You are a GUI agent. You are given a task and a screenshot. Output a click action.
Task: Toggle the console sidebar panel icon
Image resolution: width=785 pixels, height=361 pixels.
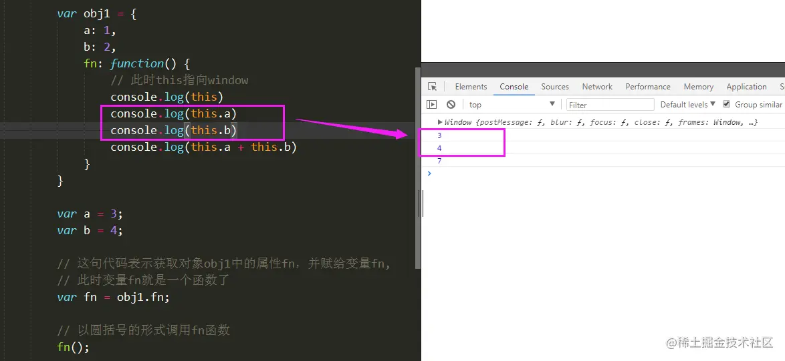[431, 104]
